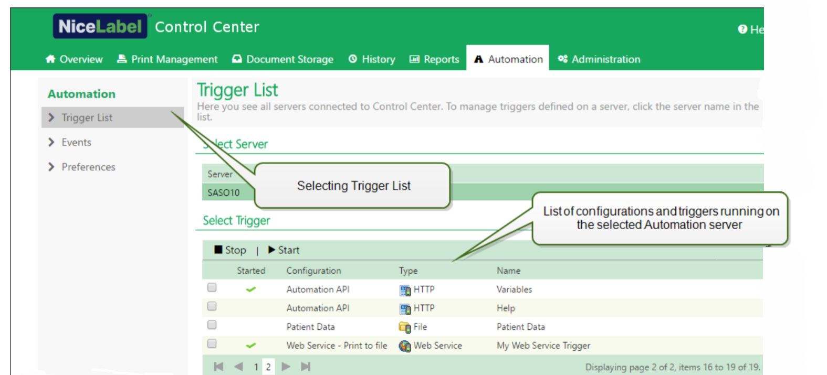Viewport: 827px width, 375px height.
Task: Click the Web Service globe icon
Action: (404, 346)
